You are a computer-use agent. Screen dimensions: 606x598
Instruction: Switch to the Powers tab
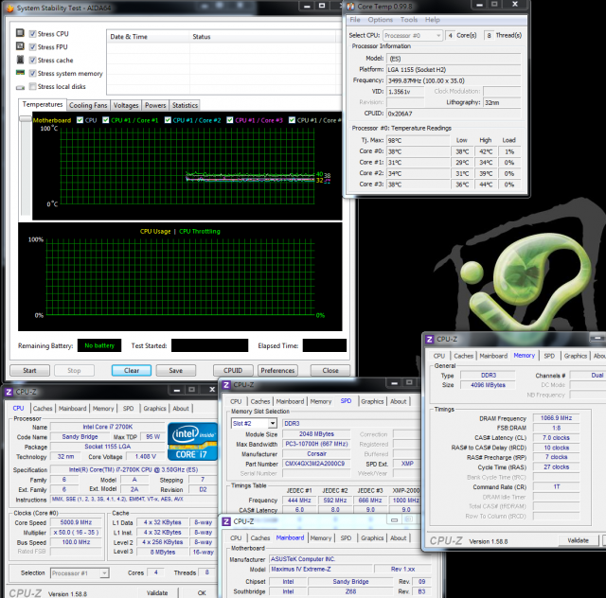[x=155, y=105]
